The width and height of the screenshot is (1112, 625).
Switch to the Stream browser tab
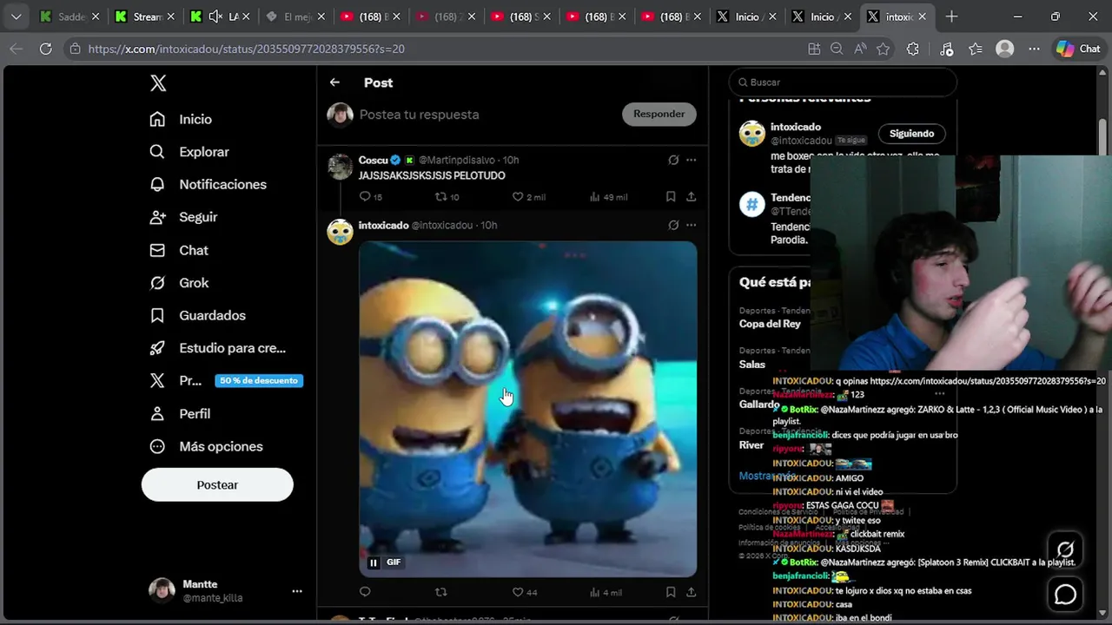pyautogui.click(x=144, y=16)
